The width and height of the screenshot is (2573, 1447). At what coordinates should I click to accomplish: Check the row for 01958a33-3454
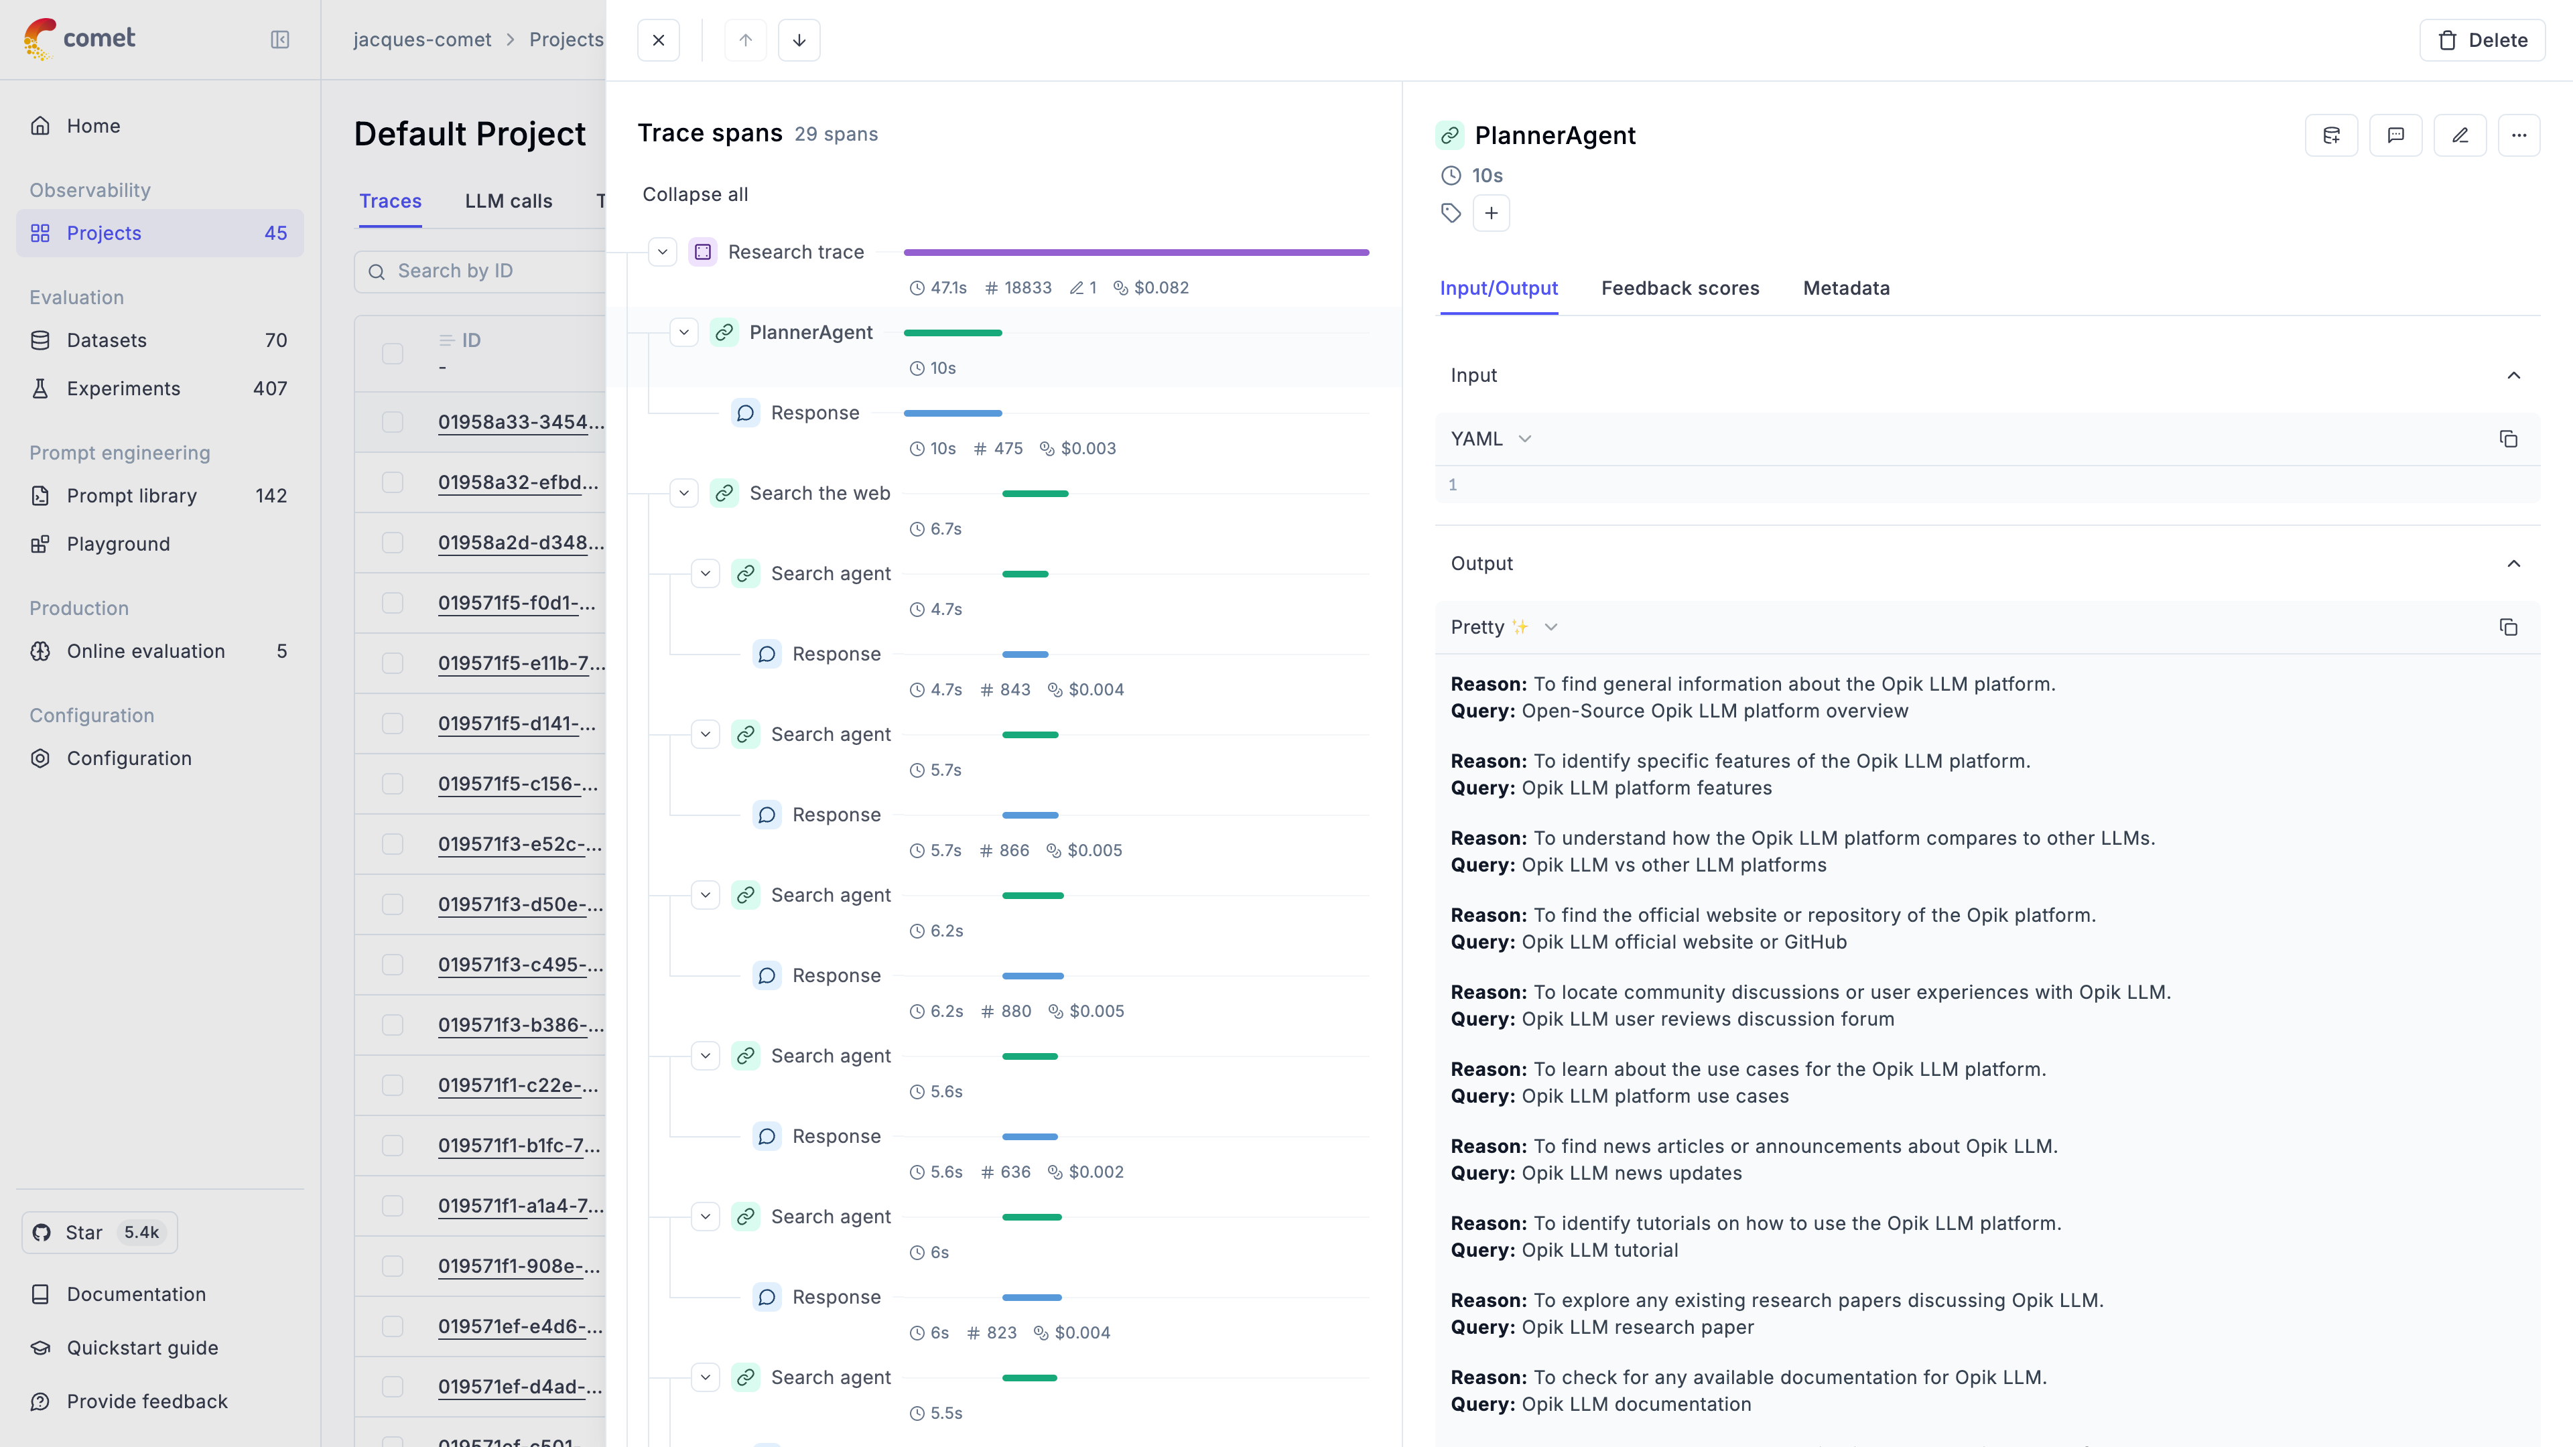(x=393, y=423)
